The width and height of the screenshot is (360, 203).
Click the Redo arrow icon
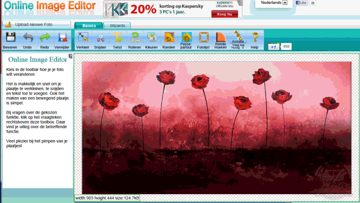(45, 37)
